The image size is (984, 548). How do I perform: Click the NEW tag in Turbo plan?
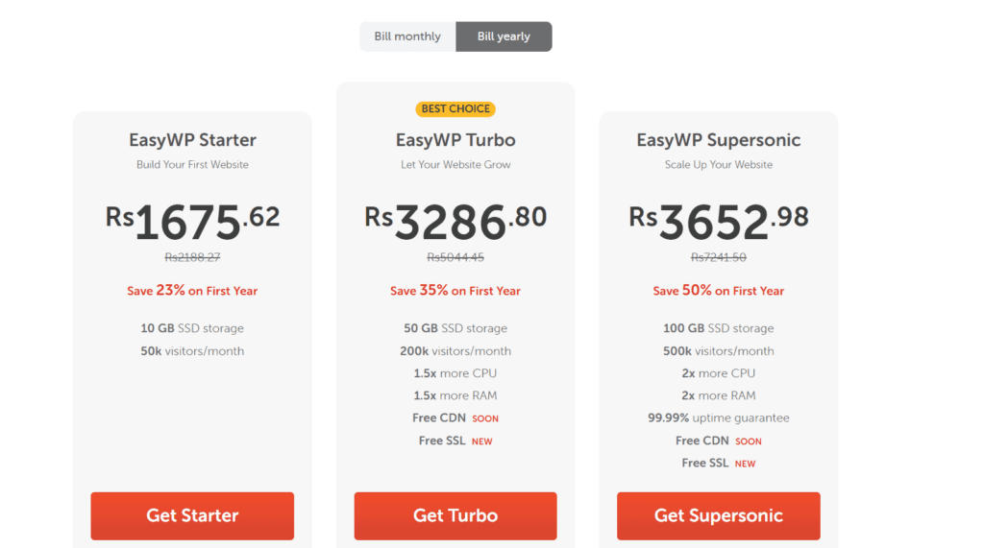tap(481, 441)
